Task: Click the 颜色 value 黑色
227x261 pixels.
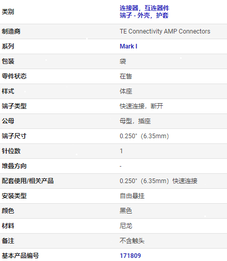Action: click(x=126, y=211)
